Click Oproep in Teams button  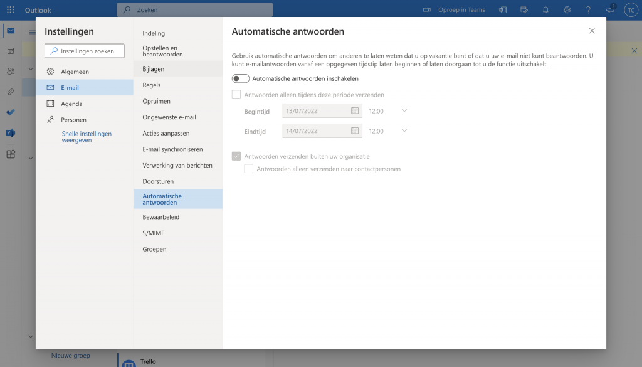point(454,10)
